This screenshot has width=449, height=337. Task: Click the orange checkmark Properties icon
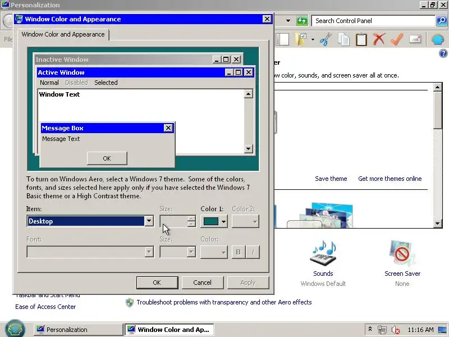tap(397, 39)
